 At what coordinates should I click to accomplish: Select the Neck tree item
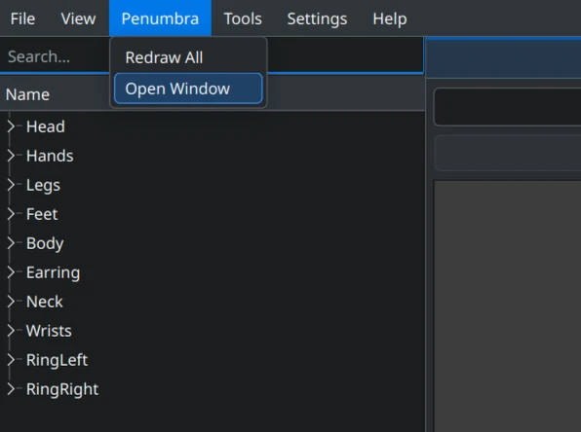(x=45, y=302)
